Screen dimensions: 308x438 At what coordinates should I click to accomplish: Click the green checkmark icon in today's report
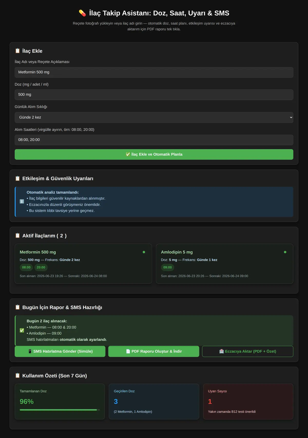coord(22,330)
